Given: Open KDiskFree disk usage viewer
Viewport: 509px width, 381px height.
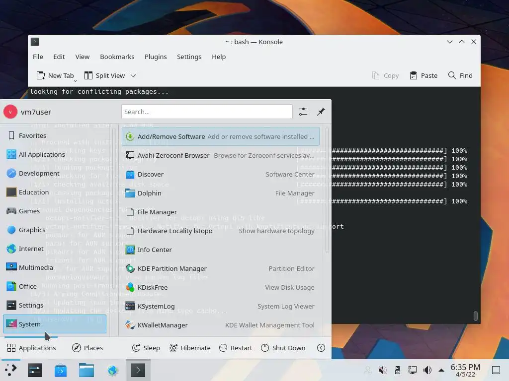Looking at the screenshot, I should [x=220, y=287].
